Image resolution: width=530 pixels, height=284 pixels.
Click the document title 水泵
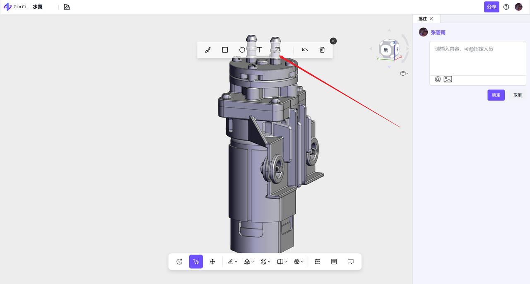pyautogui.click(x=38, y=7)
